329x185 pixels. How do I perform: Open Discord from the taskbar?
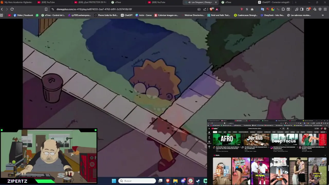(183, 181)
